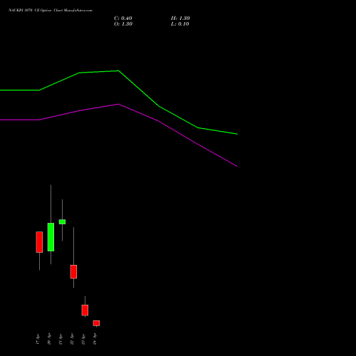Click the 22 Apr date axis label
The width and height of the screenshot is (356, 356).
(x=72, y=339)
